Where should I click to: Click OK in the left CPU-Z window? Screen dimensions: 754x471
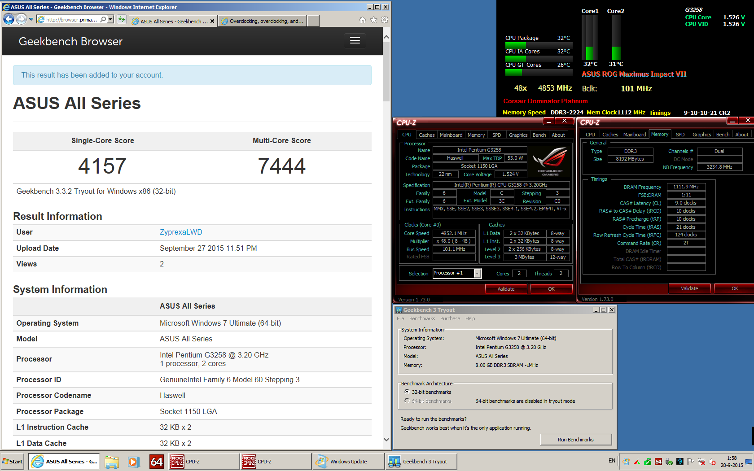tap(551, 289)
